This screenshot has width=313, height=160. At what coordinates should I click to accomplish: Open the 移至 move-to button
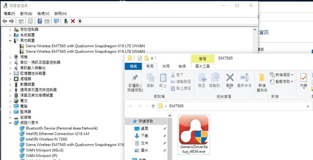coord(202,80)
